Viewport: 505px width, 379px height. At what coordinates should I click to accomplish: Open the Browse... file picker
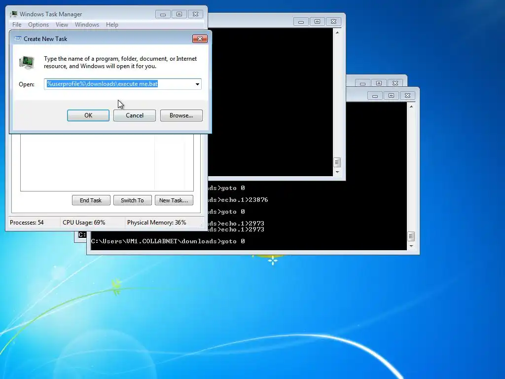(x=181, y=115)
